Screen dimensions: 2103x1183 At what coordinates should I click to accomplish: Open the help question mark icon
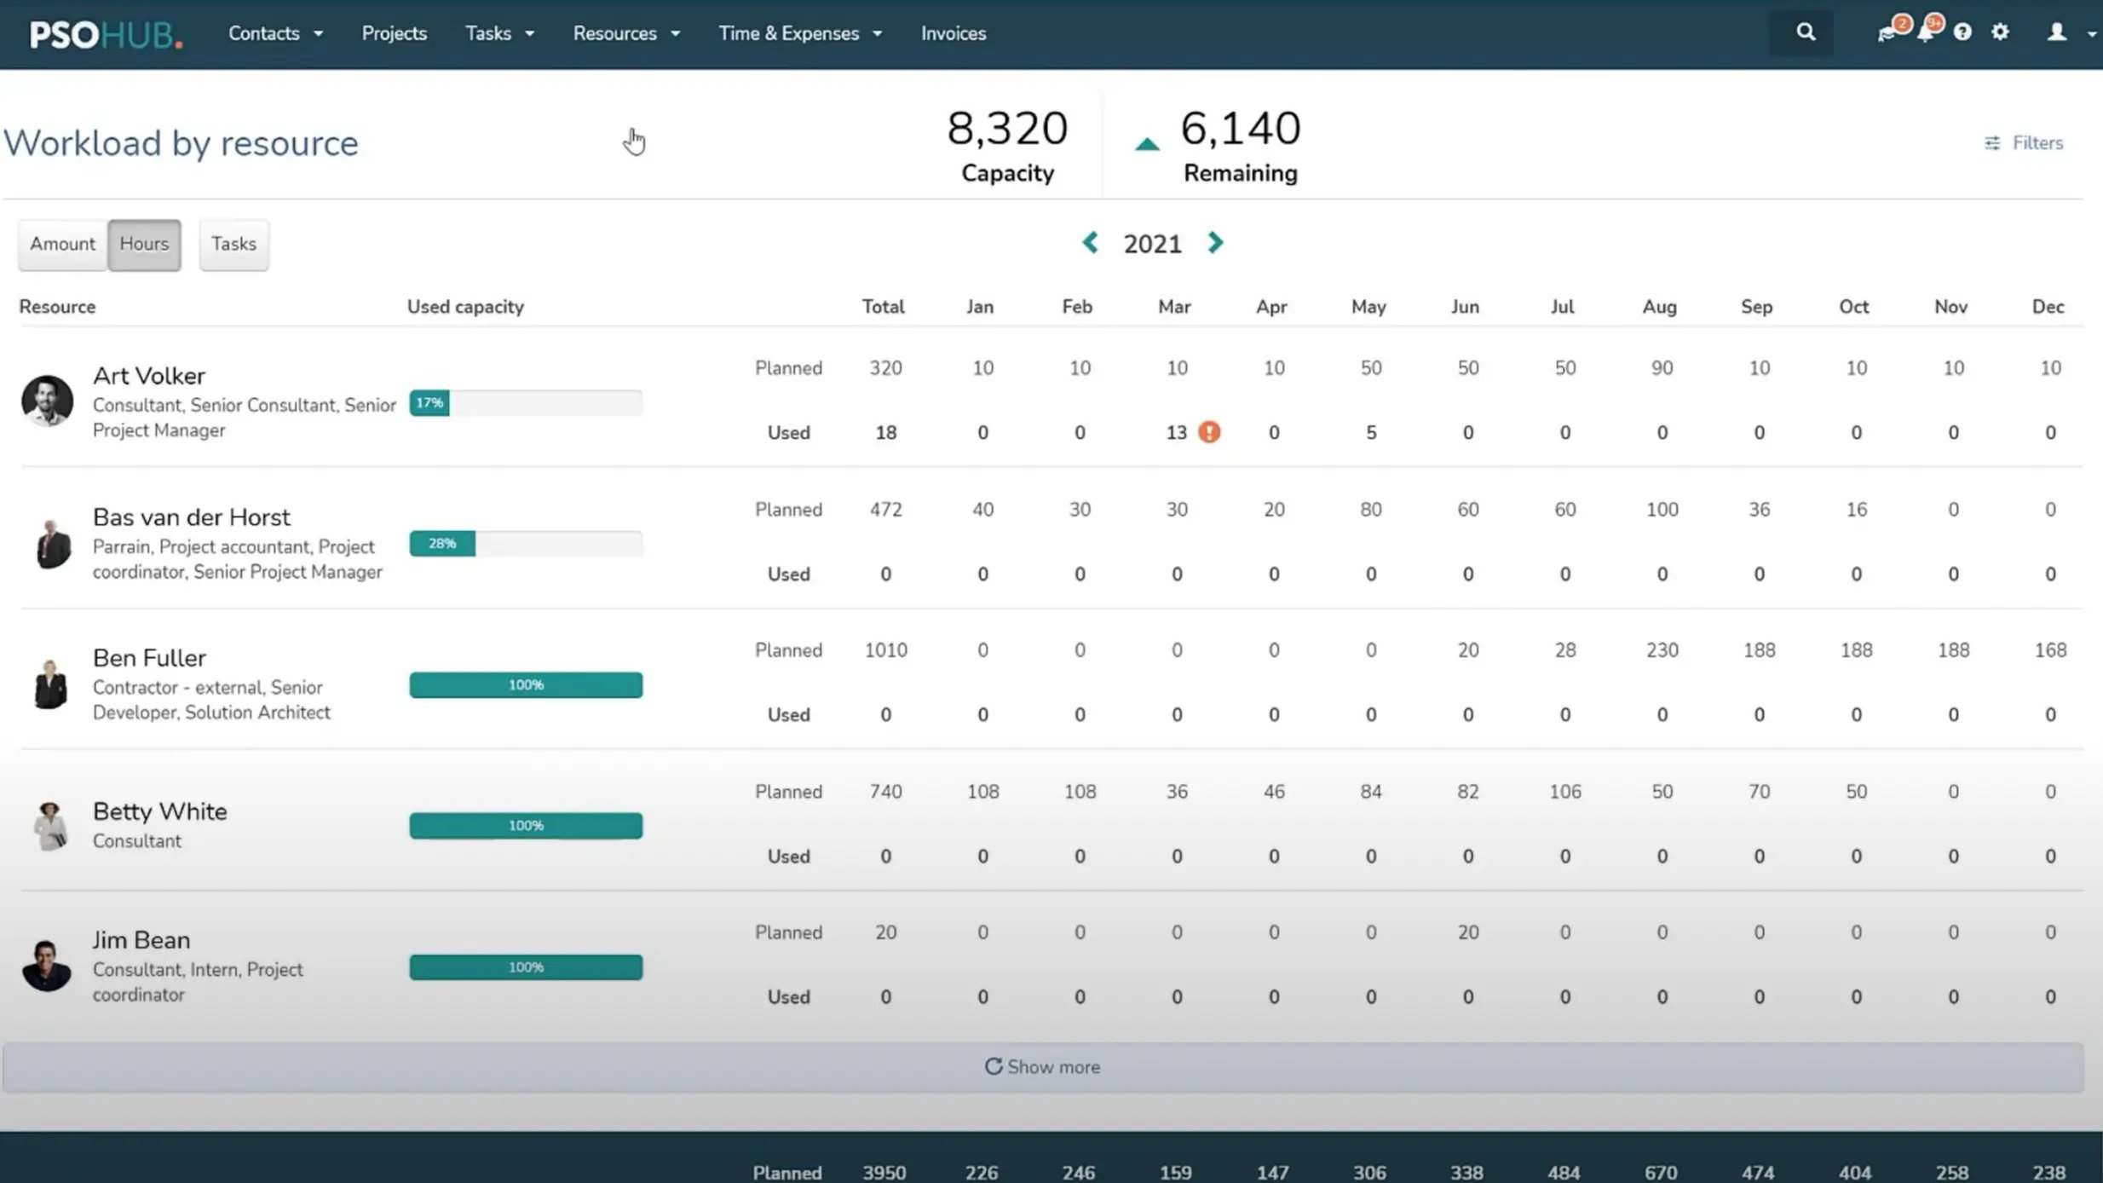click(1962, 32)
